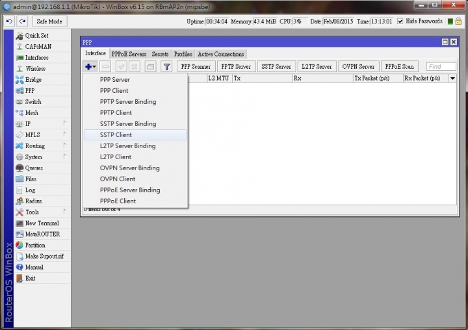Screen dimensions: 468x330
Task: Select PPPoE Server Binding entry
Action: (x=135, y=190)
